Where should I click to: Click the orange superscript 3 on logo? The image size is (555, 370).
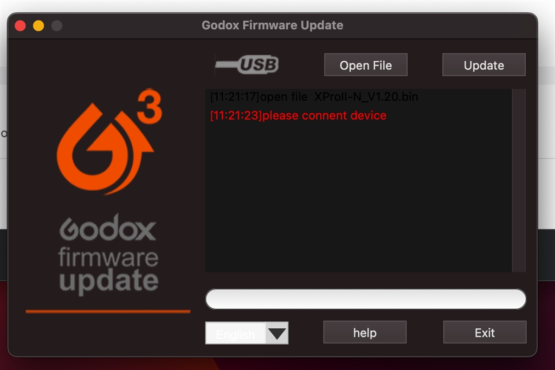(150, 106)
